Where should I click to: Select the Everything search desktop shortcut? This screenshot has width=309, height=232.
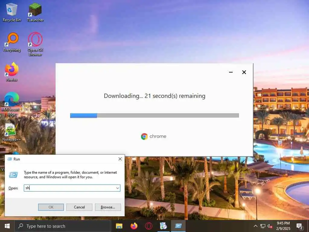(12, 42)
